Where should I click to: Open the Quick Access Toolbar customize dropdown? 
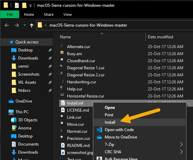(30, 6)
